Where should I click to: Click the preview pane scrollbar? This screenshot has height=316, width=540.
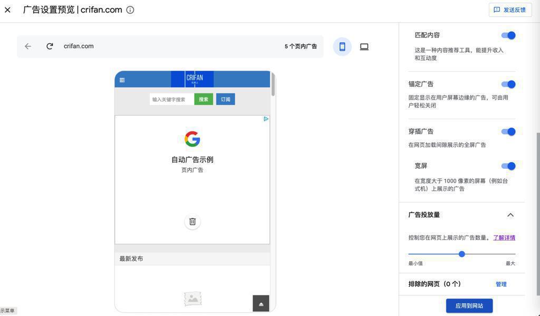273,84
